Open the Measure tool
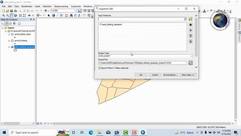 66,15
